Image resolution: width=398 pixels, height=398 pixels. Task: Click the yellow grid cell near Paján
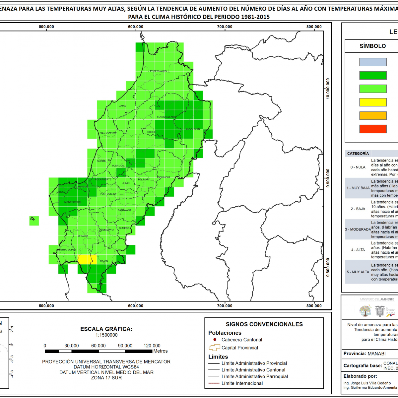coord(87,259)
